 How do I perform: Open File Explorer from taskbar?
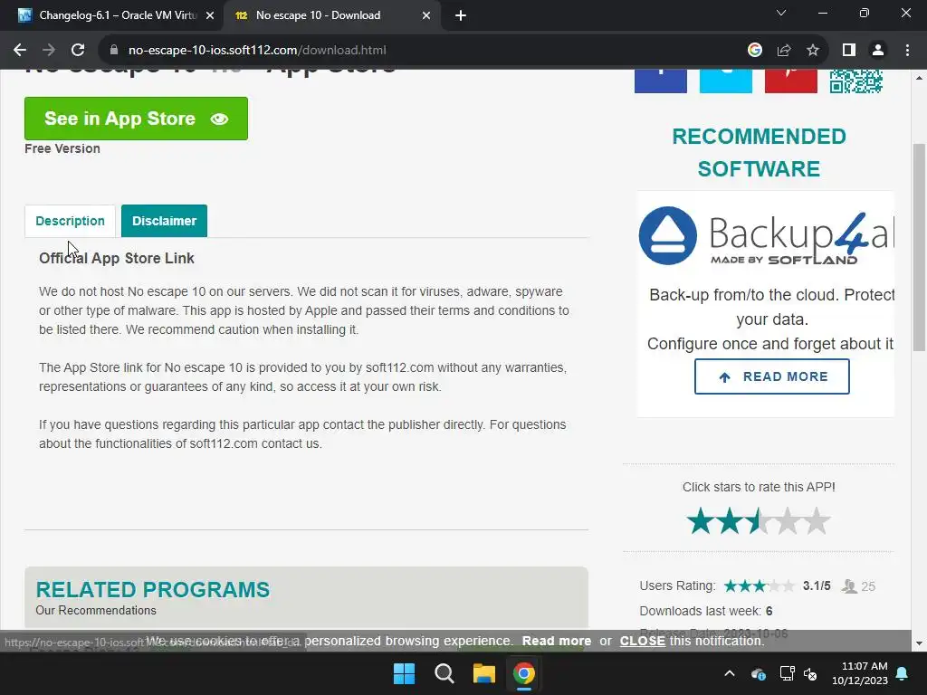(484, 673)
